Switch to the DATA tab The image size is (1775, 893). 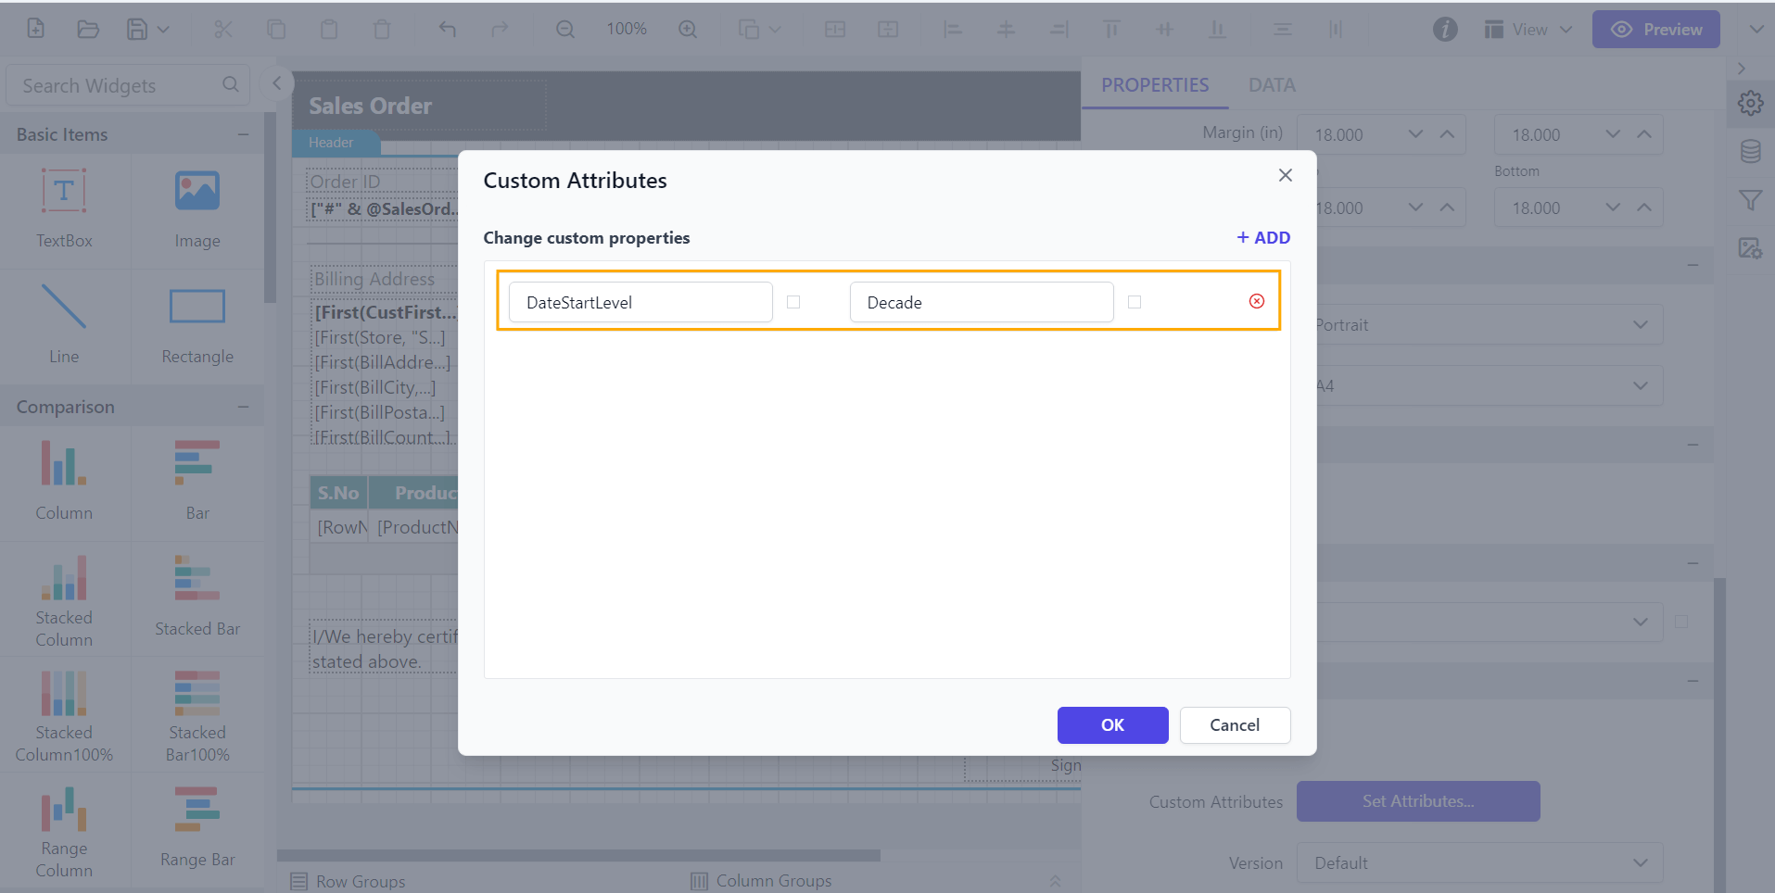click(1271, 84)
